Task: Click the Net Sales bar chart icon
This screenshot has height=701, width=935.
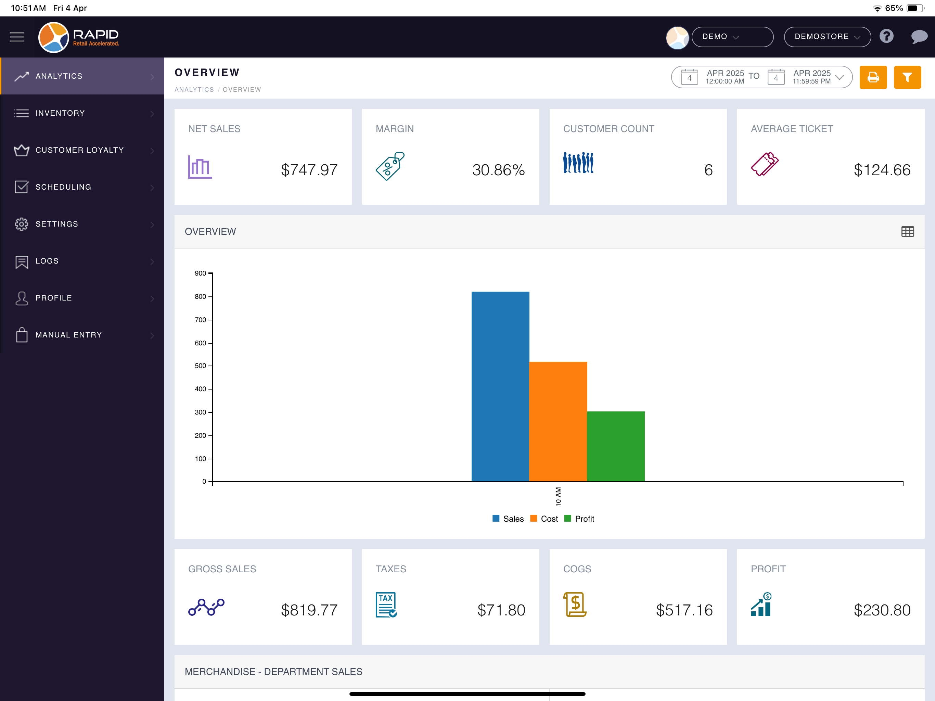Action: (x=200, y=167)
